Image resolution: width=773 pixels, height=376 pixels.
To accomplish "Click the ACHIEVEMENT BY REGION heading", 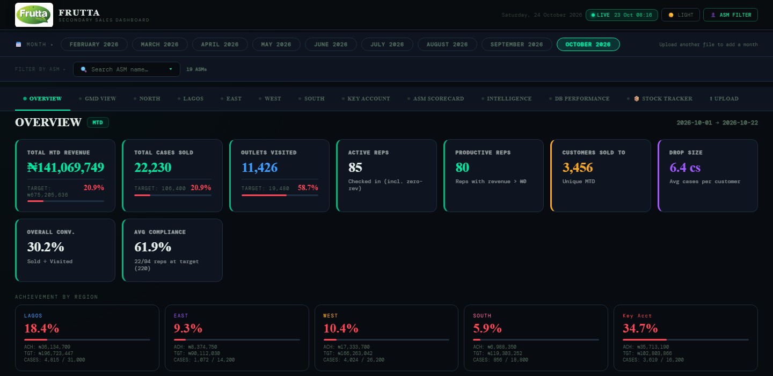I will click(56, 297).
